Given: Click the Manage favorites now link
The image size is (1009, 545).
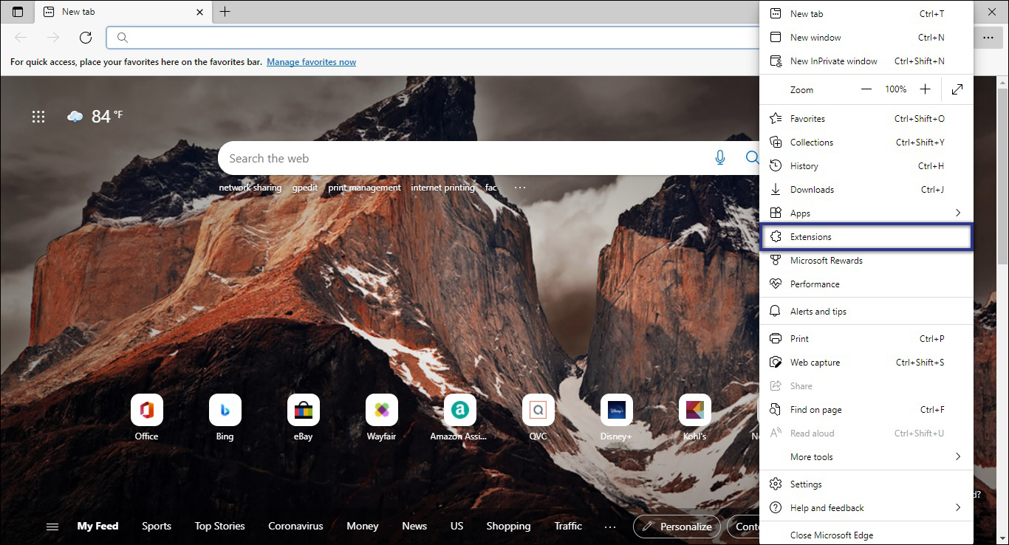Looking at the screenshot, I should (311, 62).
